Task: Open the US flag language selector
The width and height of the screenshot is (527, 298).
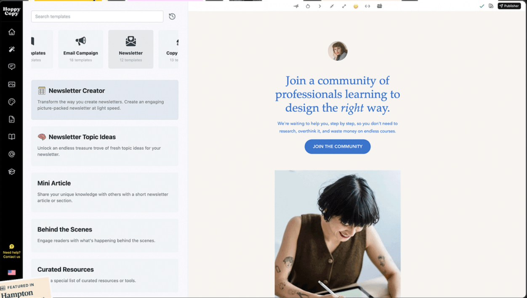Action: tap(12, 272)
